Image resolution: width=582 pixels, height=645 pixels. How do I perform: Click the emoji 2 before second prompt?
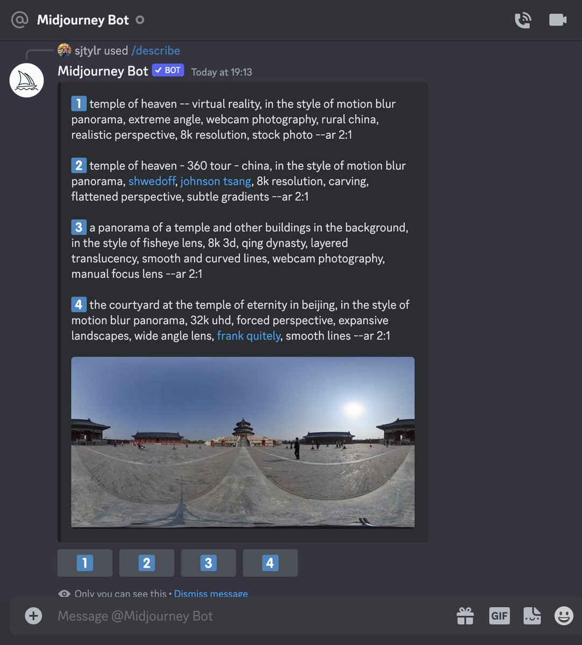(78, 165)
